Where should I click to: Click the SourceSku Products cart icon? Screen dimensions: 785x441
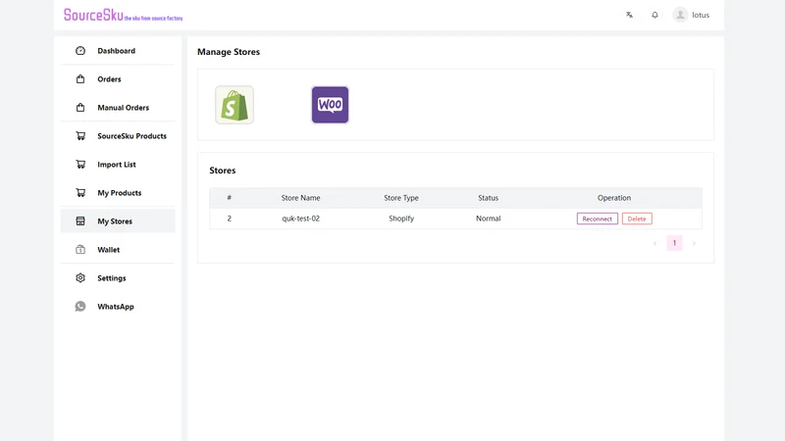[80, 136]
